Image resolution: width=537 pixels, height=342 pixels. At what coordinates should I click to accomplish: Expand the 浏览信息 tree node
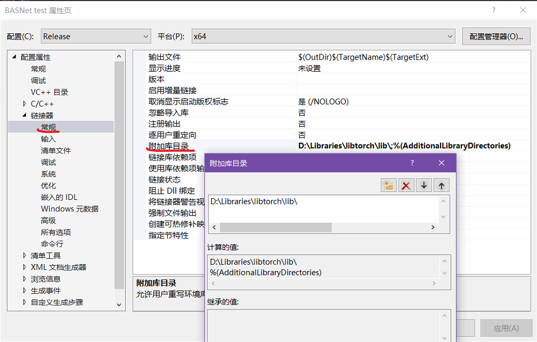(x=24, y=279)
